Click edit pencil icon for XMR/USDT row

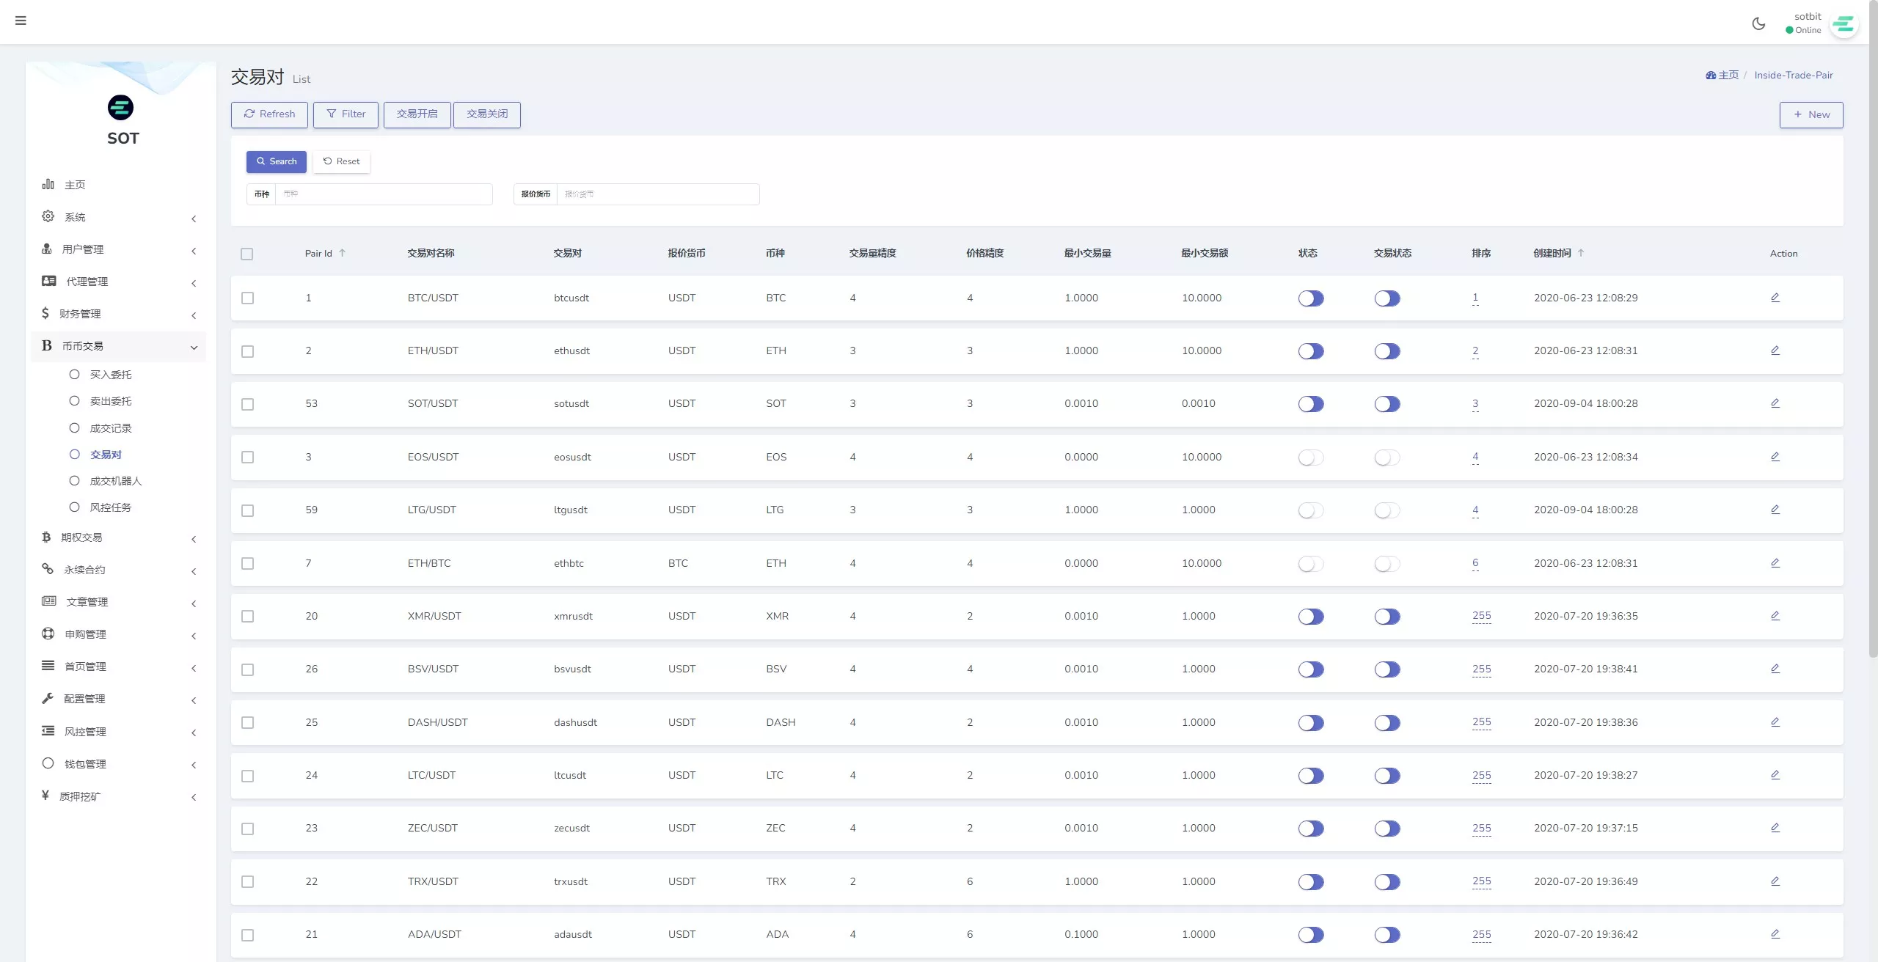1775,616
